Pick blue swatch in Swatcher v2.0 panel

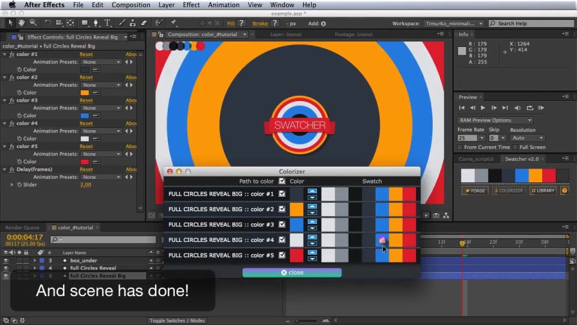[x=522, y=175]
